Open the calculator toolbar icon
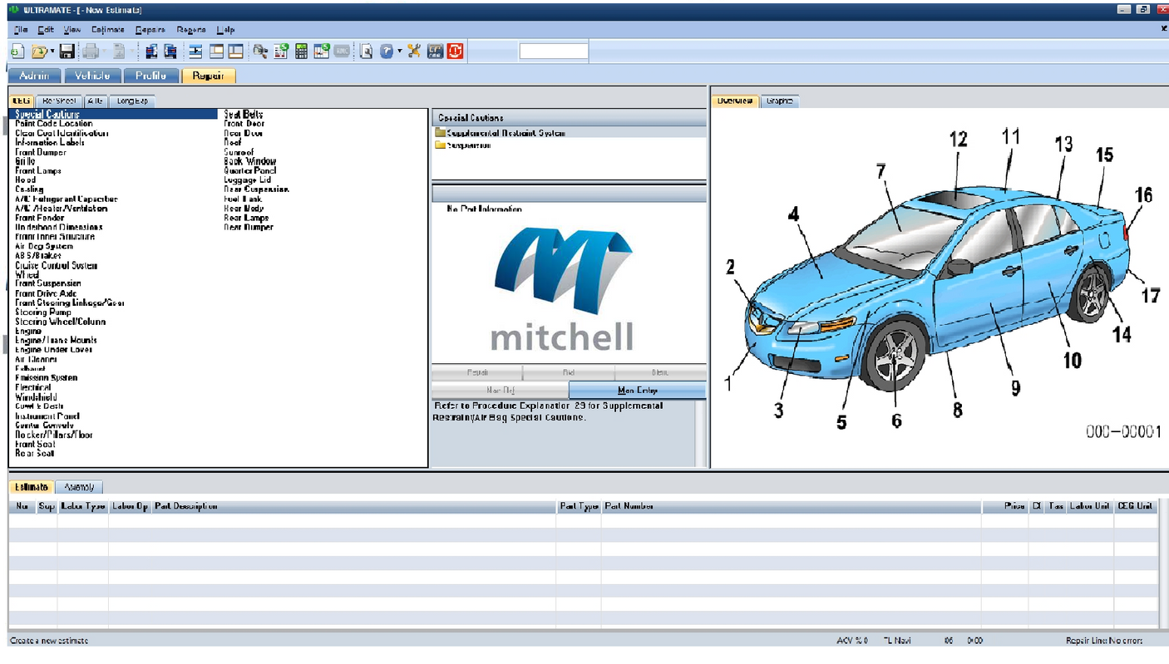Screen dimensions: 1169x664 pyautogui.click(x=300, y=51)
